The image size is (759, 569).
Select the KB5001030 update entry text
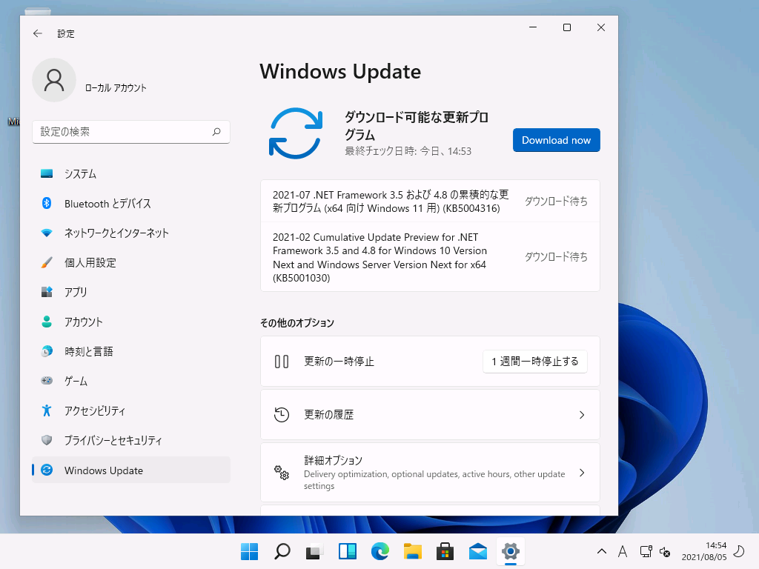[380, 257]
